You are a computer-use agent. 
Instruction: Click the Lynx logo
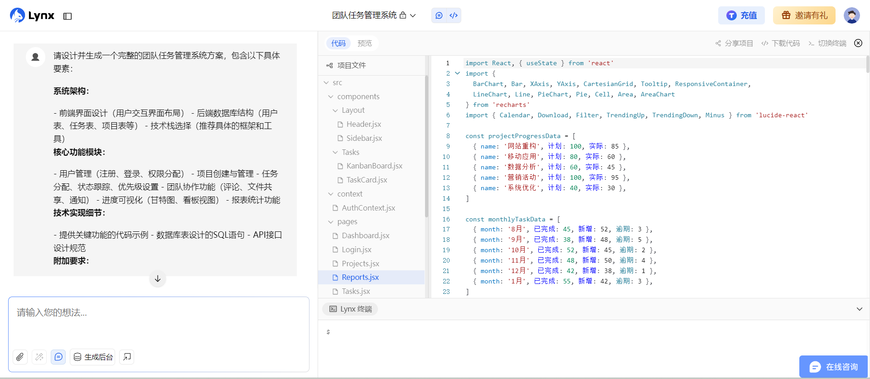click(x=32, y=15)
